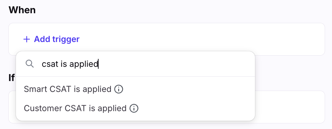Image resolution: width=332 pixels, height=129 pixels.
Task: Click the word 'Smart' in the results
Action: [x=36, y=89]
